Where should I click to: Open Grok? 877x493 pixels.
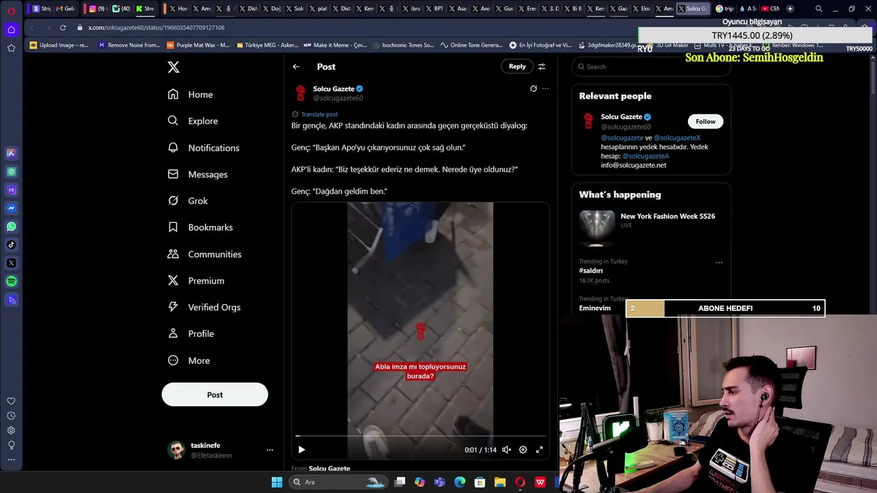coord(188,201)
